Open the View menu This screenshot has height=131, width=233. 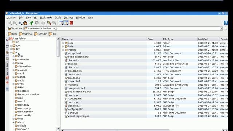click(28, 17)
